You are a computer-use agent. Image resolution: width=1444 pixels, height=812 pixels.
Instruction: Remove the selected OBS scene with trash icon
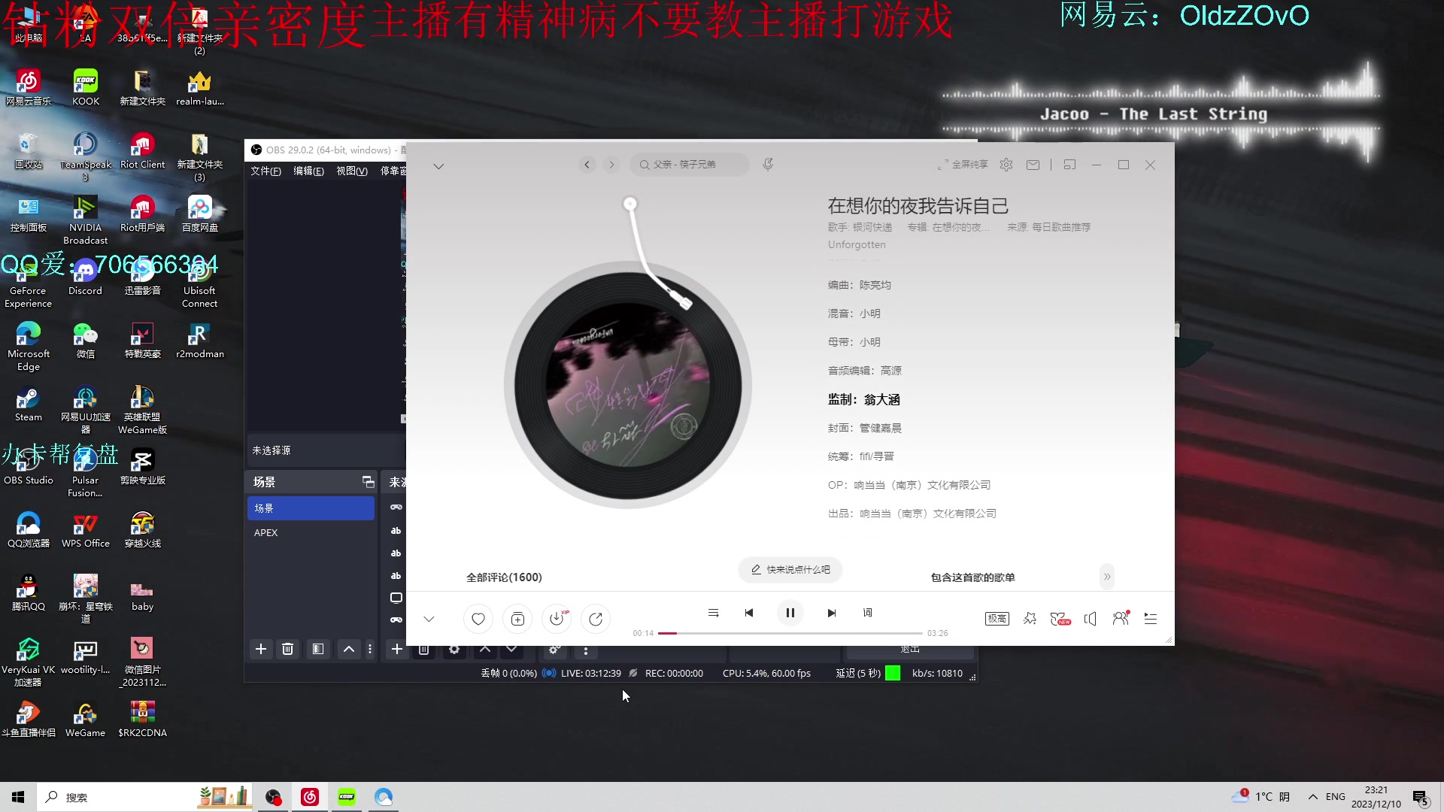click(x=287, y=649)
